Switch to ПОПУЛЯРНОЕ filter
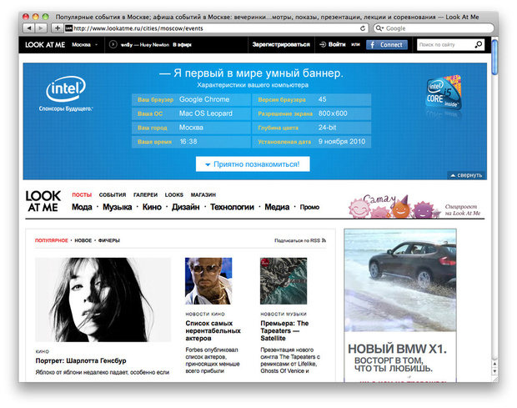Screen dimensions: 517x408 tap(52, 240)
